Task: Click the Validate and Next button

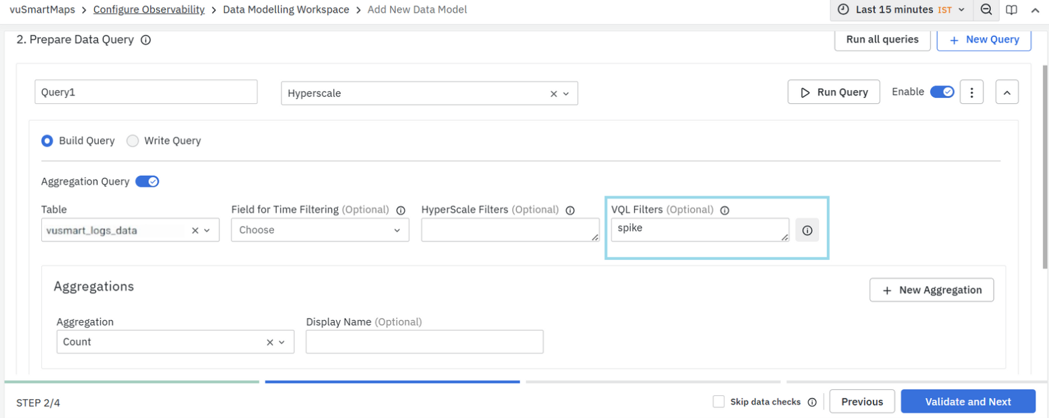Action: [967, 402]
